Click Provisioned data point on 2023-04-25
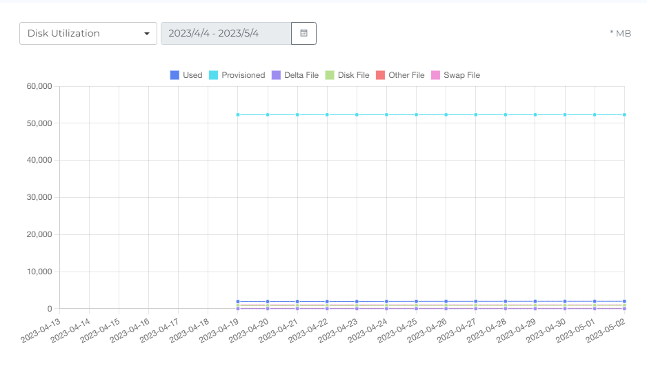Screen dimensions: 647x377 (x=416, y=114)
